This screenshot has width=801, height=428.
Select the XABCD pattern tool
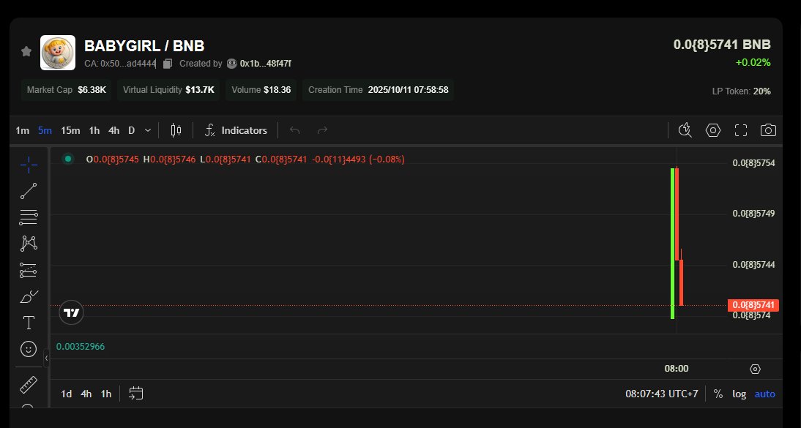tap(29, 244)
